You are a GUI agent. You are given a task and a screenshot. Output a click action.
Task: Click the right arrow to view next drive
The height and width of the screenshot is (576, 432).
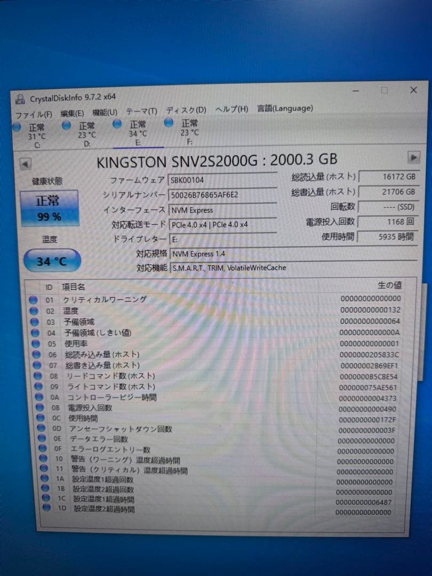[414, 157]
